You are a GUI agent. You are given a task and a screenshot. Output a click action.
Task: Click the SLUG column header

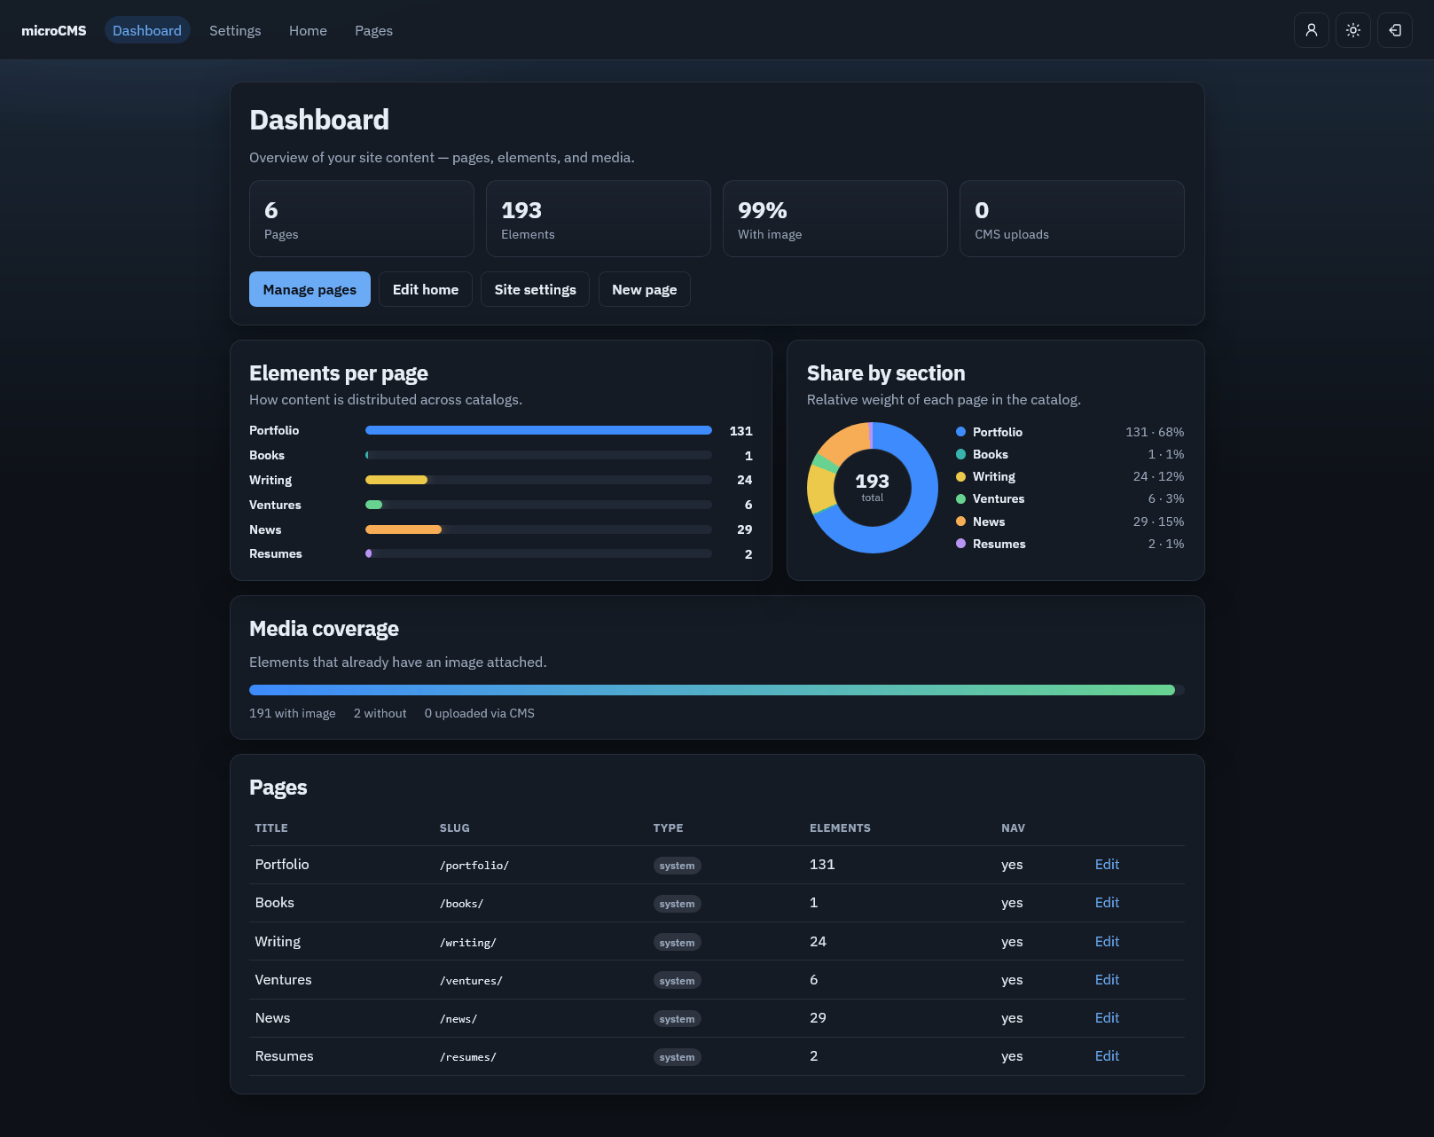pyautogui.click(x=455, y=827)
